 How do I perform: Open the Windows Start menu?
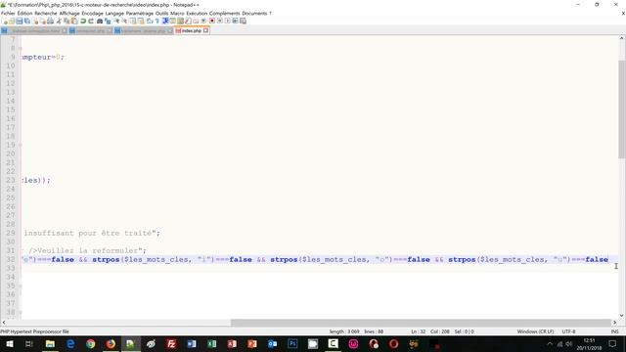pyautogui.click(x=9, y=343)
